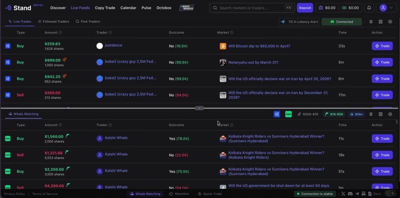Open trader justdance profile
The image size is (400, 198).
click(113, 45)
